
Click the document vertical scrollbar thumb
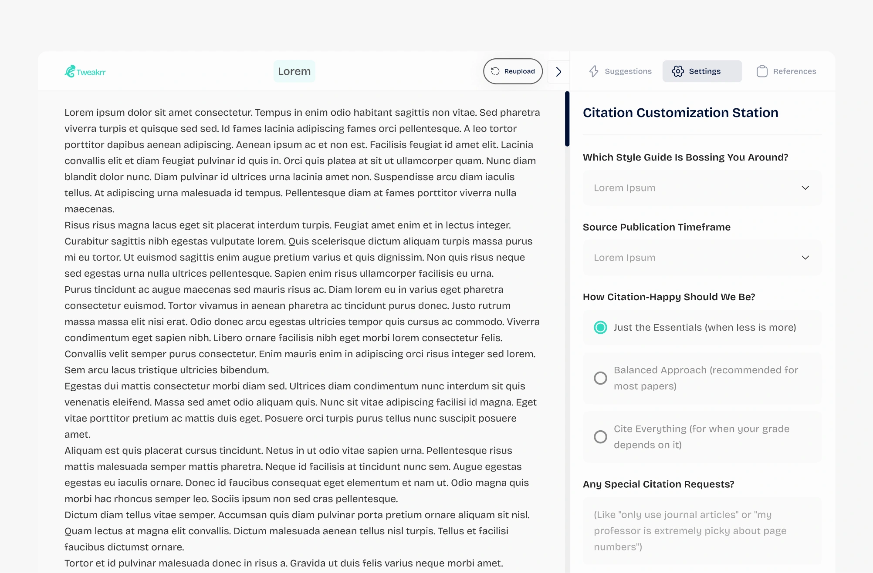click(x=567, y=118)
